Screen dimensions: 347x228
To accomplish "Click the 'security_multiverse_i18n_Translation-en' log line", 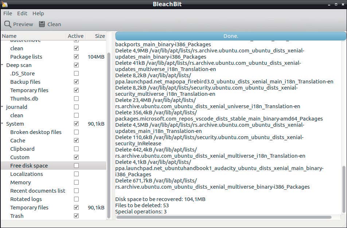I will pyautogui.click(x=165, y=94).
